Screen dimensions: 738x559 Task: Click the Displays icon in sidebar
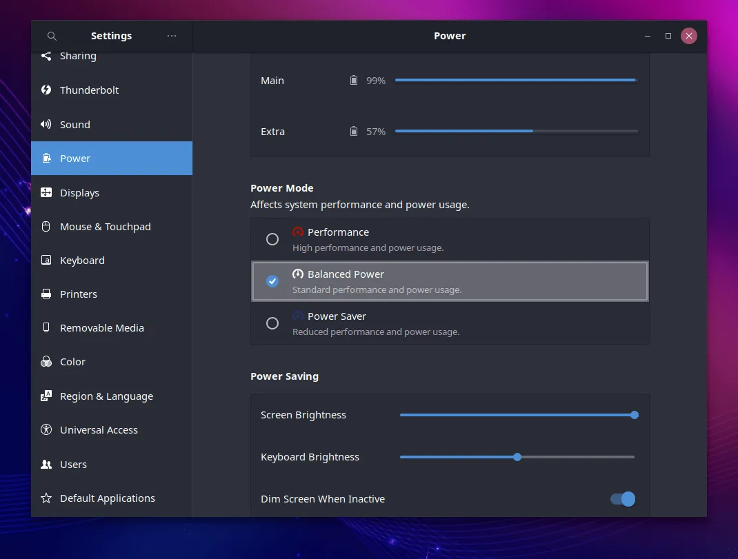46,192
